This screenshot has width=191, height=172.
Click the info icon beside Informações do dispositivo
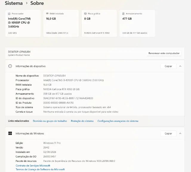click(x=10, y=66)
